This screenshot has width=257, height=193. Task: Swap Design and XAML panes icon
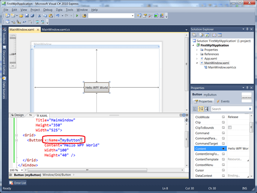tap(30, 115)
